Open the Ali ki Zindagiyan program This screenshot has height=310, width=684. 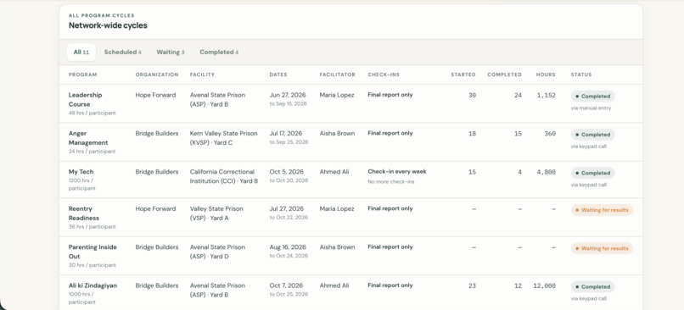93,285
